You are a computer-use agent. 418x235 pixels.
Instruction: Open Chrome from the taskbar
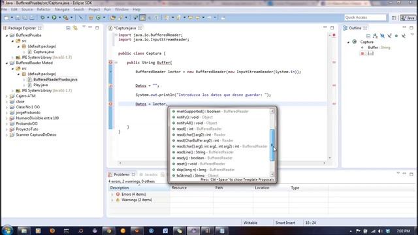click(x=109, y=230)
